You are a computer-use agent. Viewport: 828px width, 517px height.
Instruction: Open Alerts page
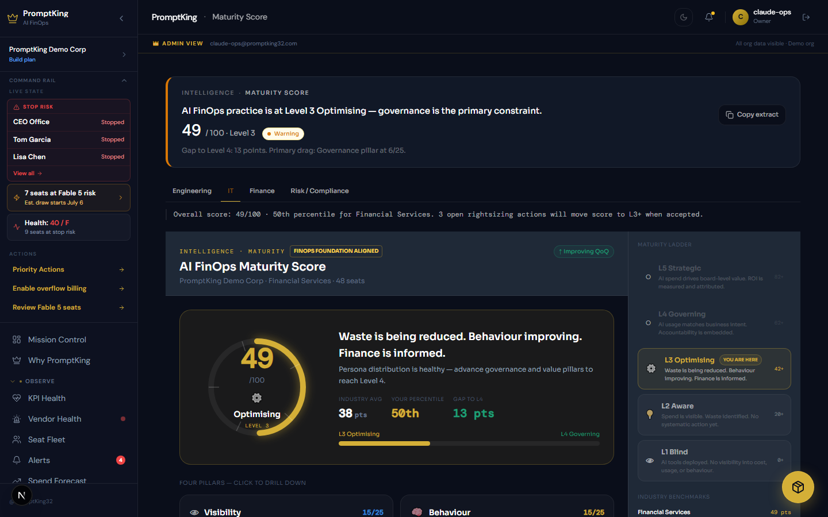[x=68, y=460]
